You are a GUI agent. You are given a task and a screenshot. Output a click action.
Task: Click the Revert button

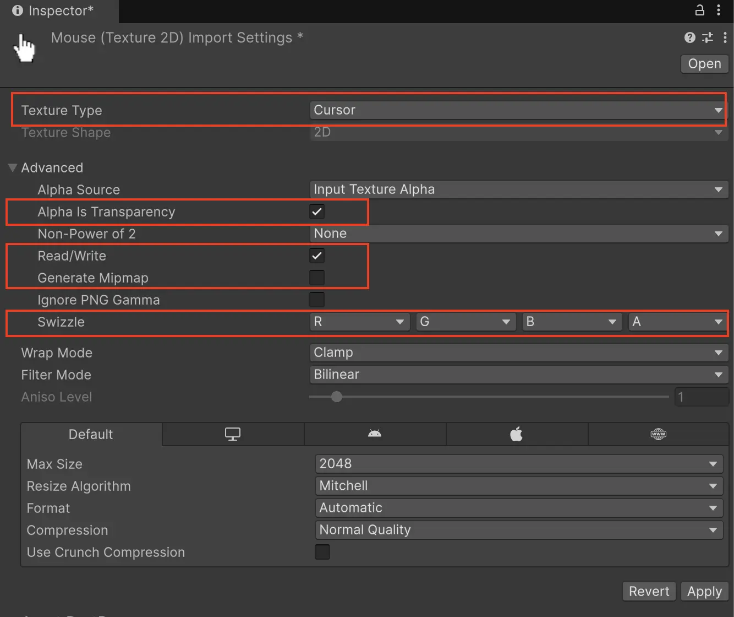tap(649, 591)
